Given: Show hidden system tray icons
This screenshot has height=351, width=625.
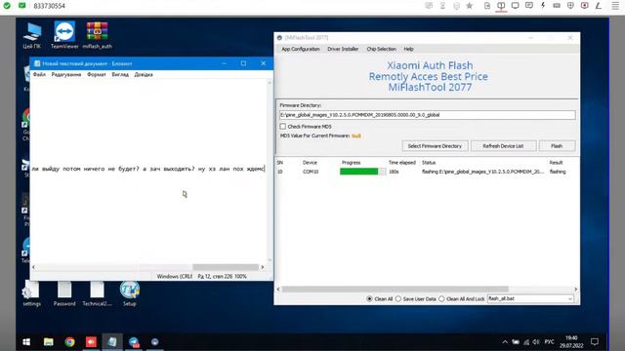Looking at the screenshot, I should [505, 342].
